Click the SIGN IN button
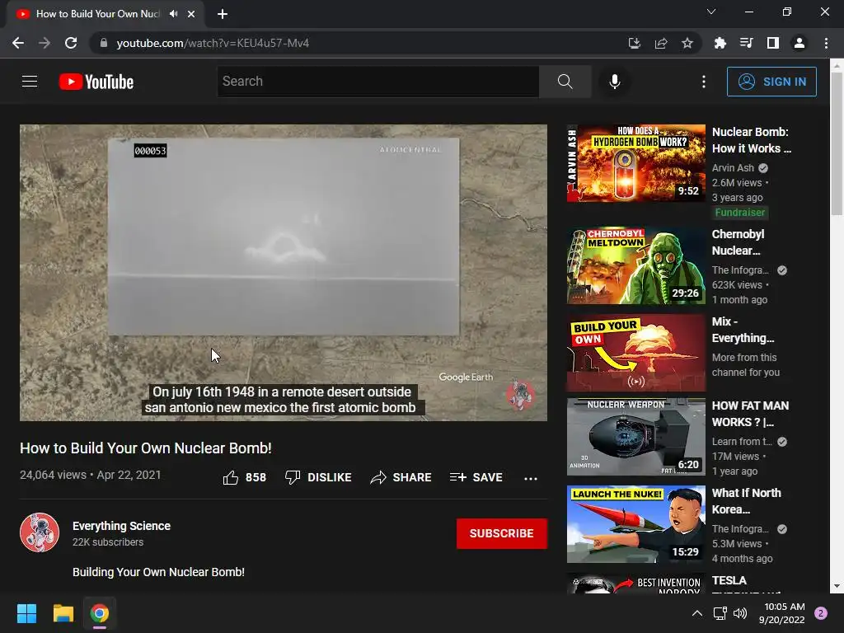Viewport: 844px width, 633px height. coord(771,82)
